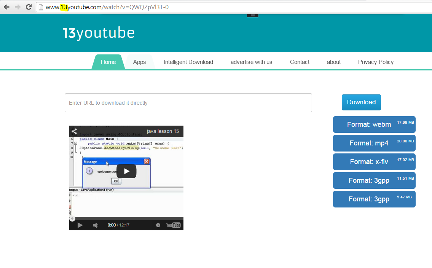
Task: Download the mp4 format 20.80 MB
Action: (x=374, y=143)
